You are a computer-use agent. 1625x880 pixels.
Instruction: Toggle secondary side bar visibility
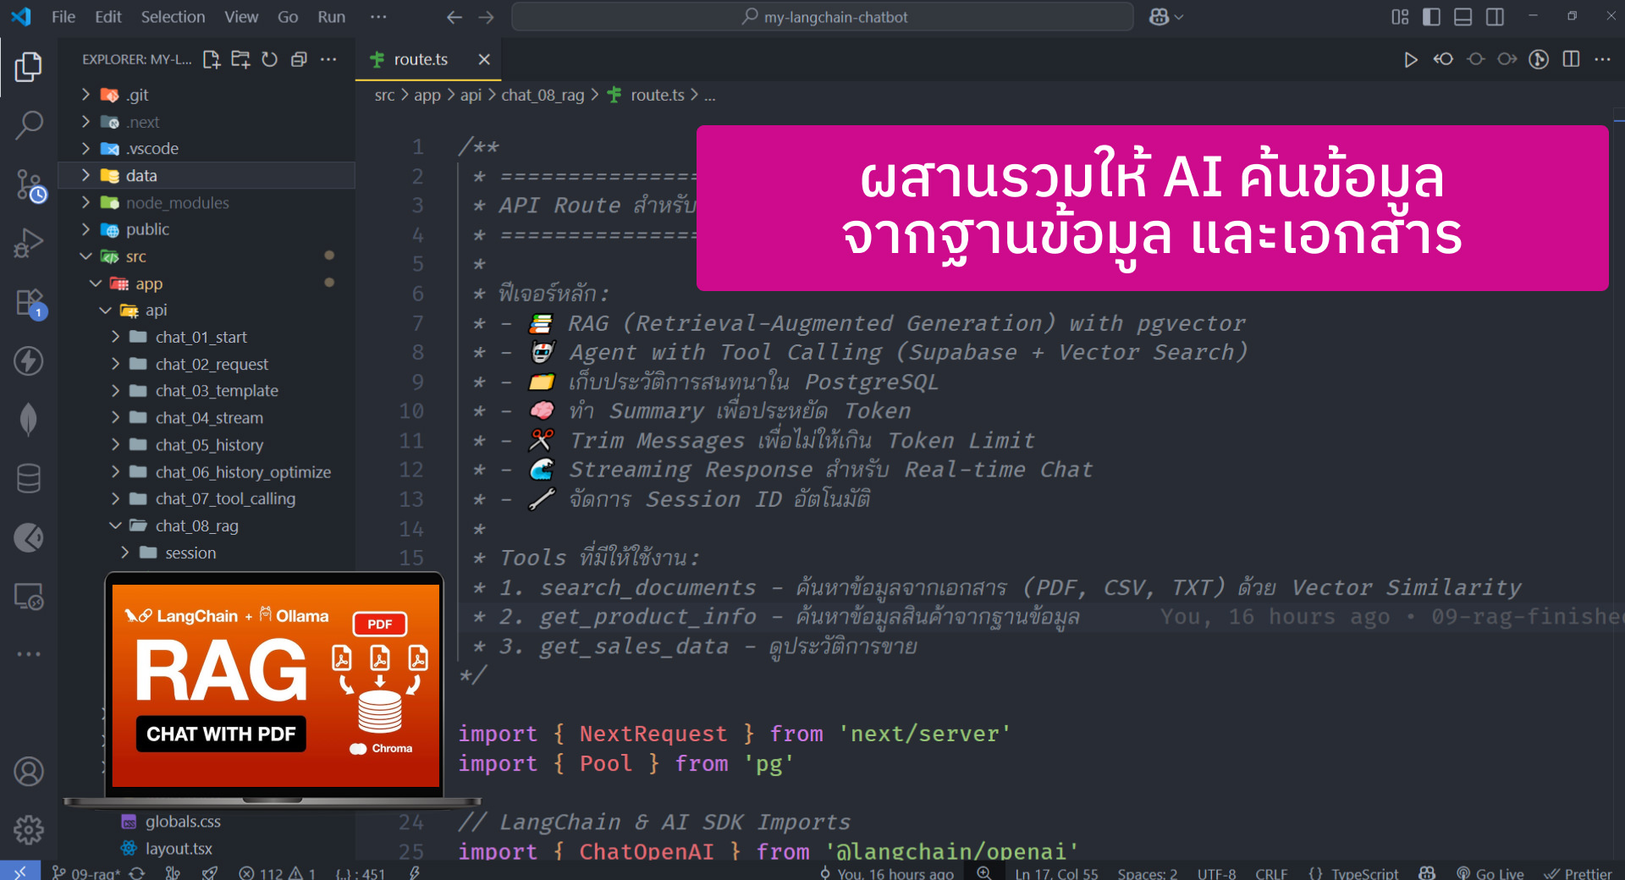pos(1496,17)
